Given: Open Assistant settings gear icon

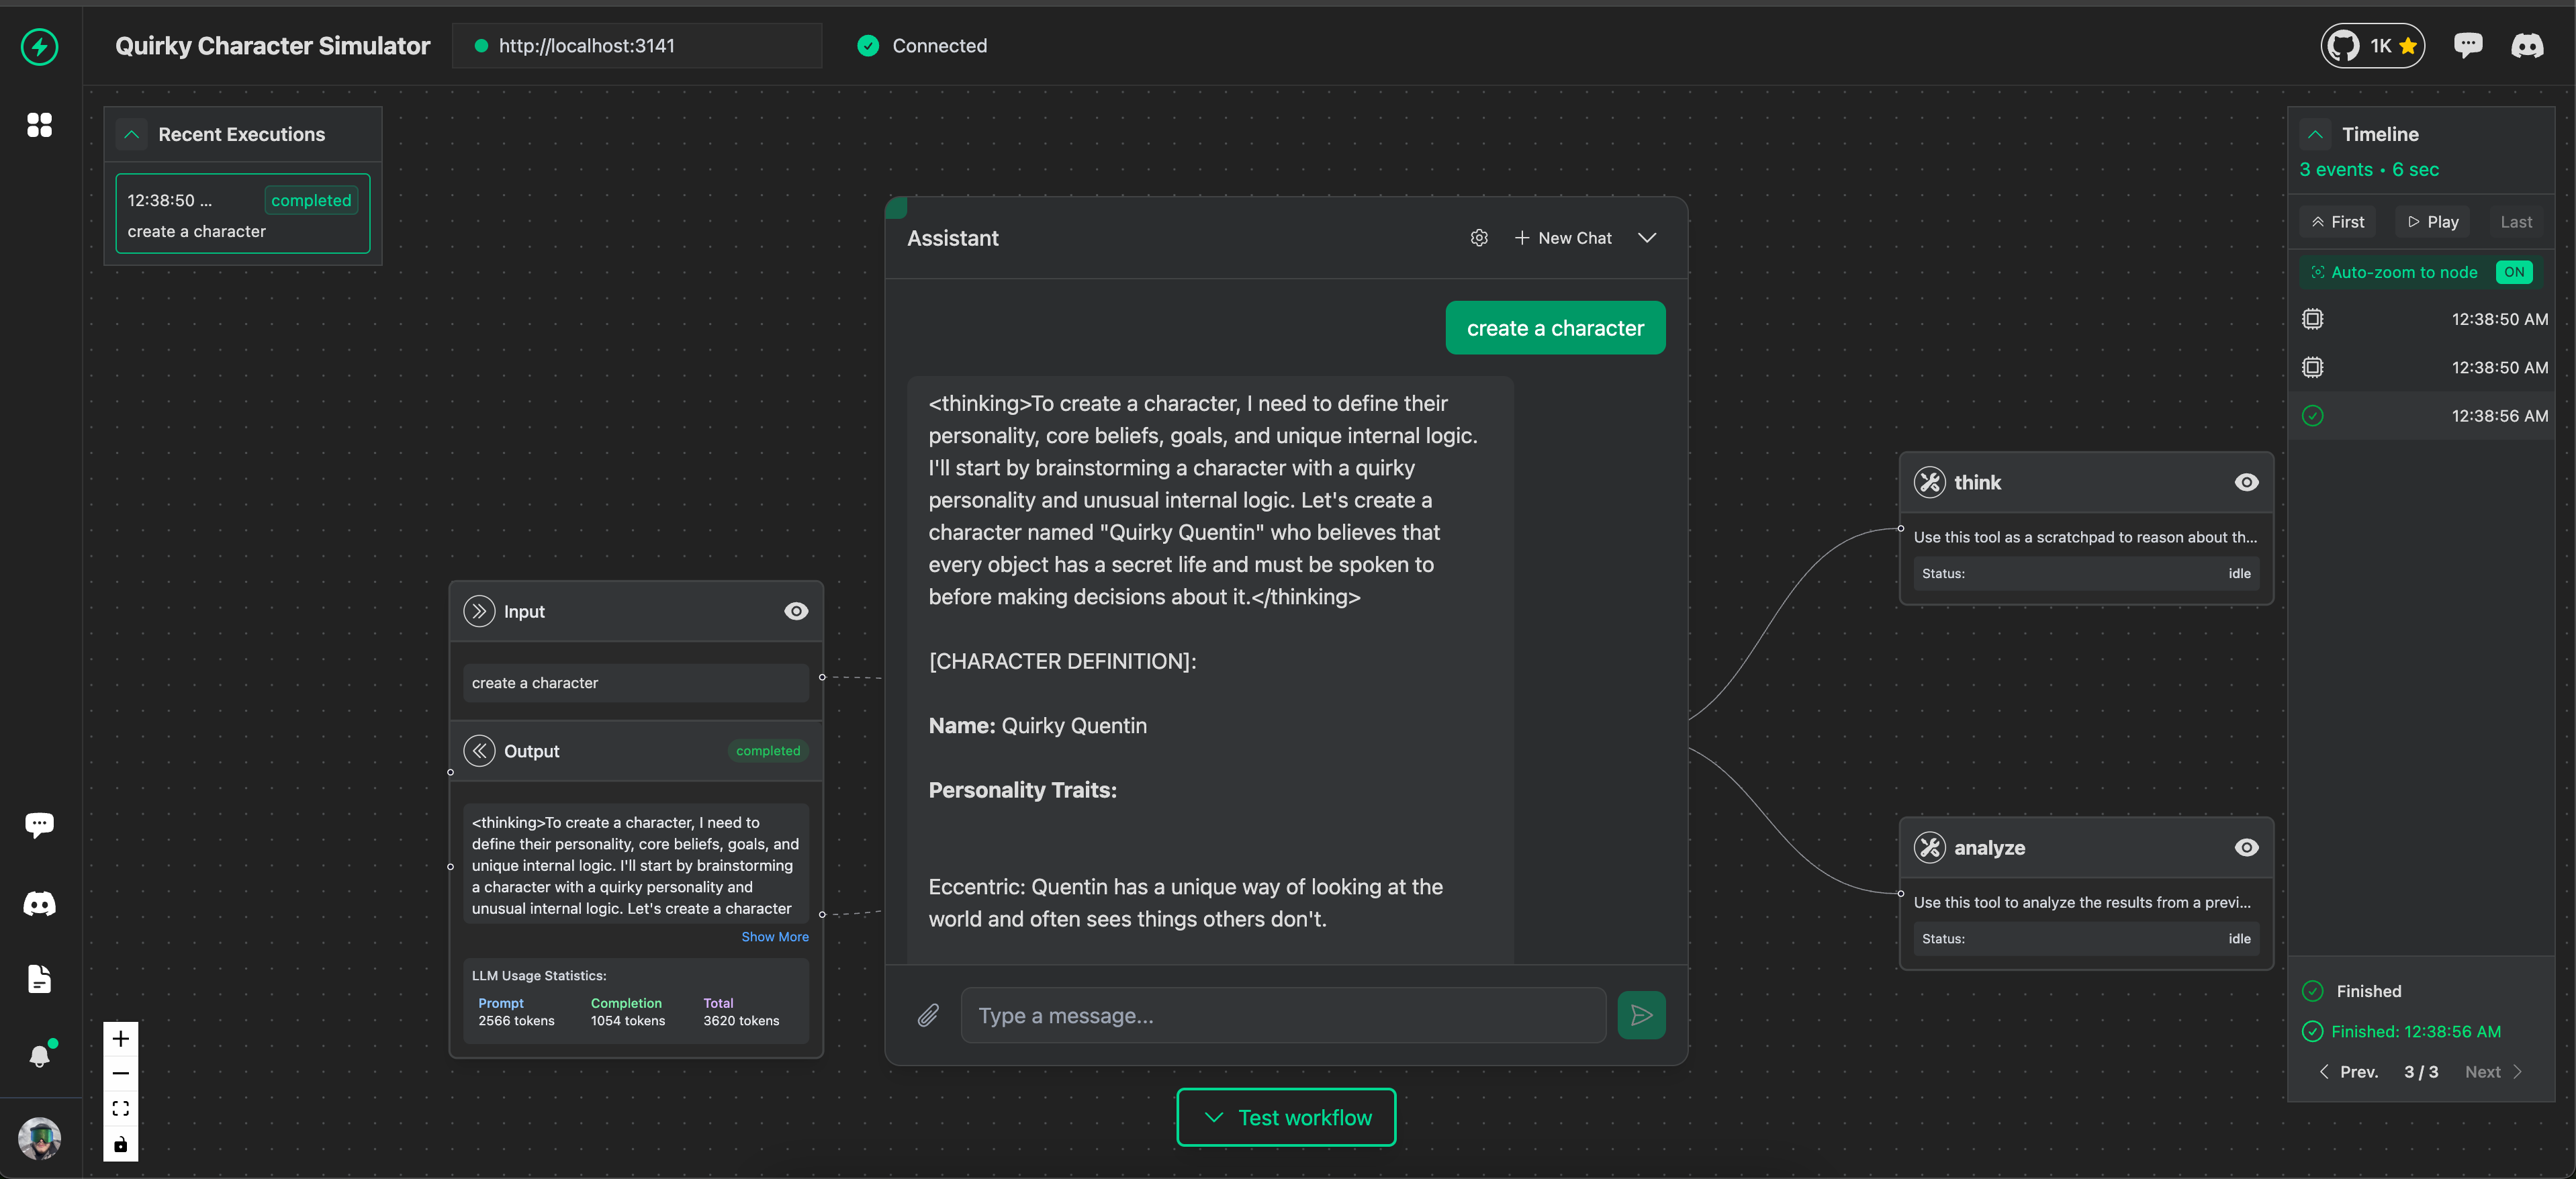Looking at the screenshot, I should [1479, 238].
